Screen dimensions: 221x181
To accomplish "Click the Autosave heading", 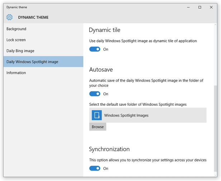I will click(x=101, y=70).
